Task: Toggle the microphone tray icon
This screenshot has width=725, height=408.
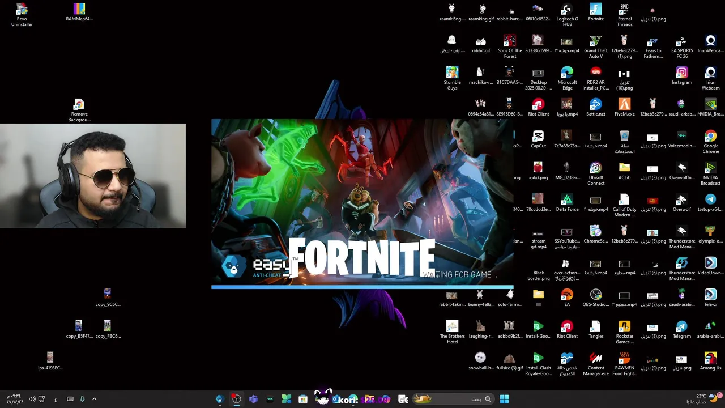Action: pos(82,399)
